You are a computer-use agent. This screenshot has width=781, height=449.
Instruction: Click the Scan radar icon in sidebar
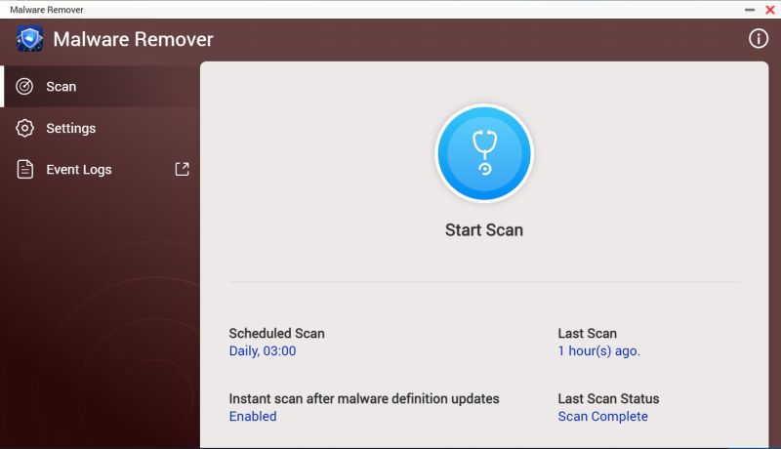[x=24, y=87]
